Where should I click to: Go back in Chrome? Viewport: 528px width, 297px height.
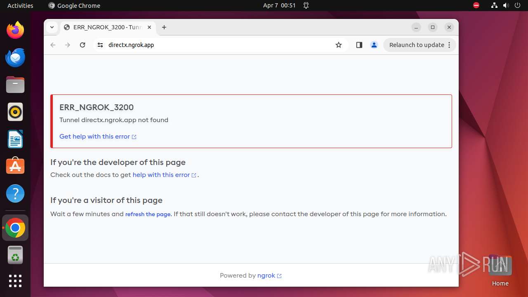click(x=53, y=45)
